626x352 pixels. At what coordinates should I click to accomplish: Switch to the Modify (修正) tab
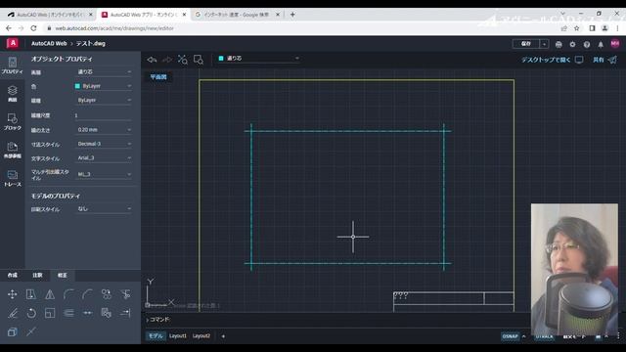pyautogui.click(x=63, y=276)
